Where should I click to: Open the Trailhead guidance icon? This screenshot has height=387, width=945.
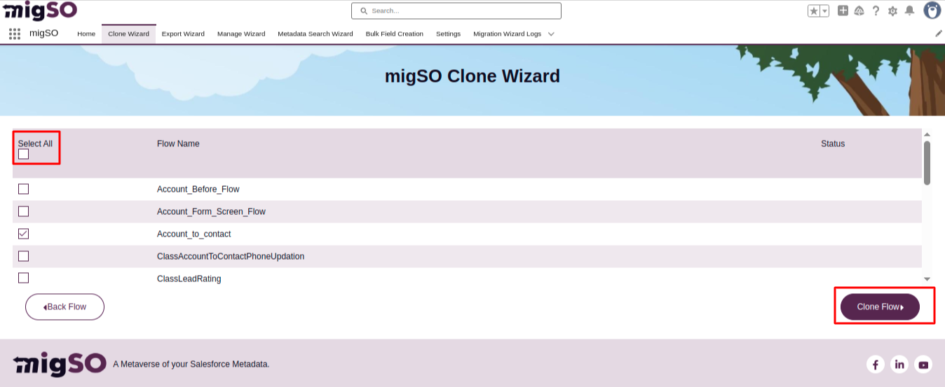(859, 10)
